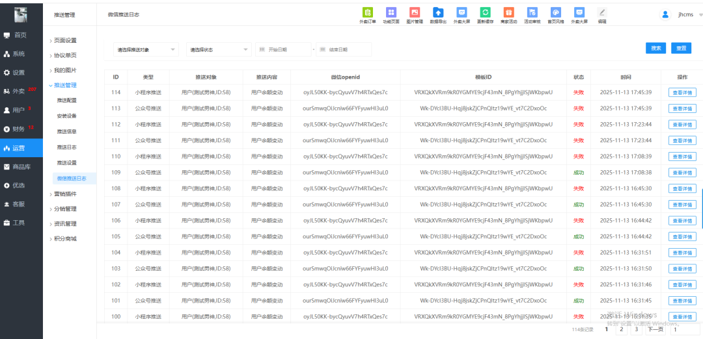Open the 请选择状态 dropdown
The width and height of the screenshot is (703, 339).
(x=219, y=49)
